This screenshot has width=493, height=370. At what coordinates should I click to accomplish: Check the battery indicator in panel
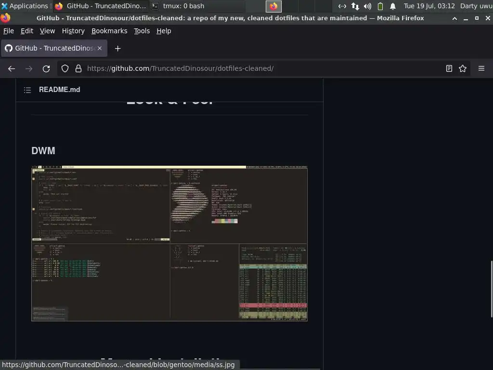click(x=380, y=6)
